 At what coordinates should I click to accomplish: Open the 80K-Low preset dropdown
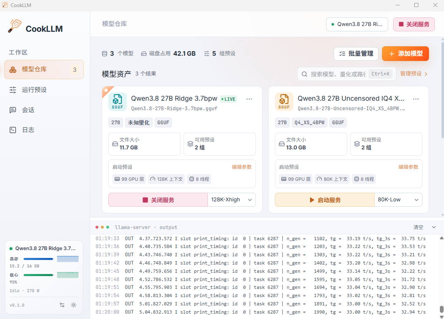point(398,200)
